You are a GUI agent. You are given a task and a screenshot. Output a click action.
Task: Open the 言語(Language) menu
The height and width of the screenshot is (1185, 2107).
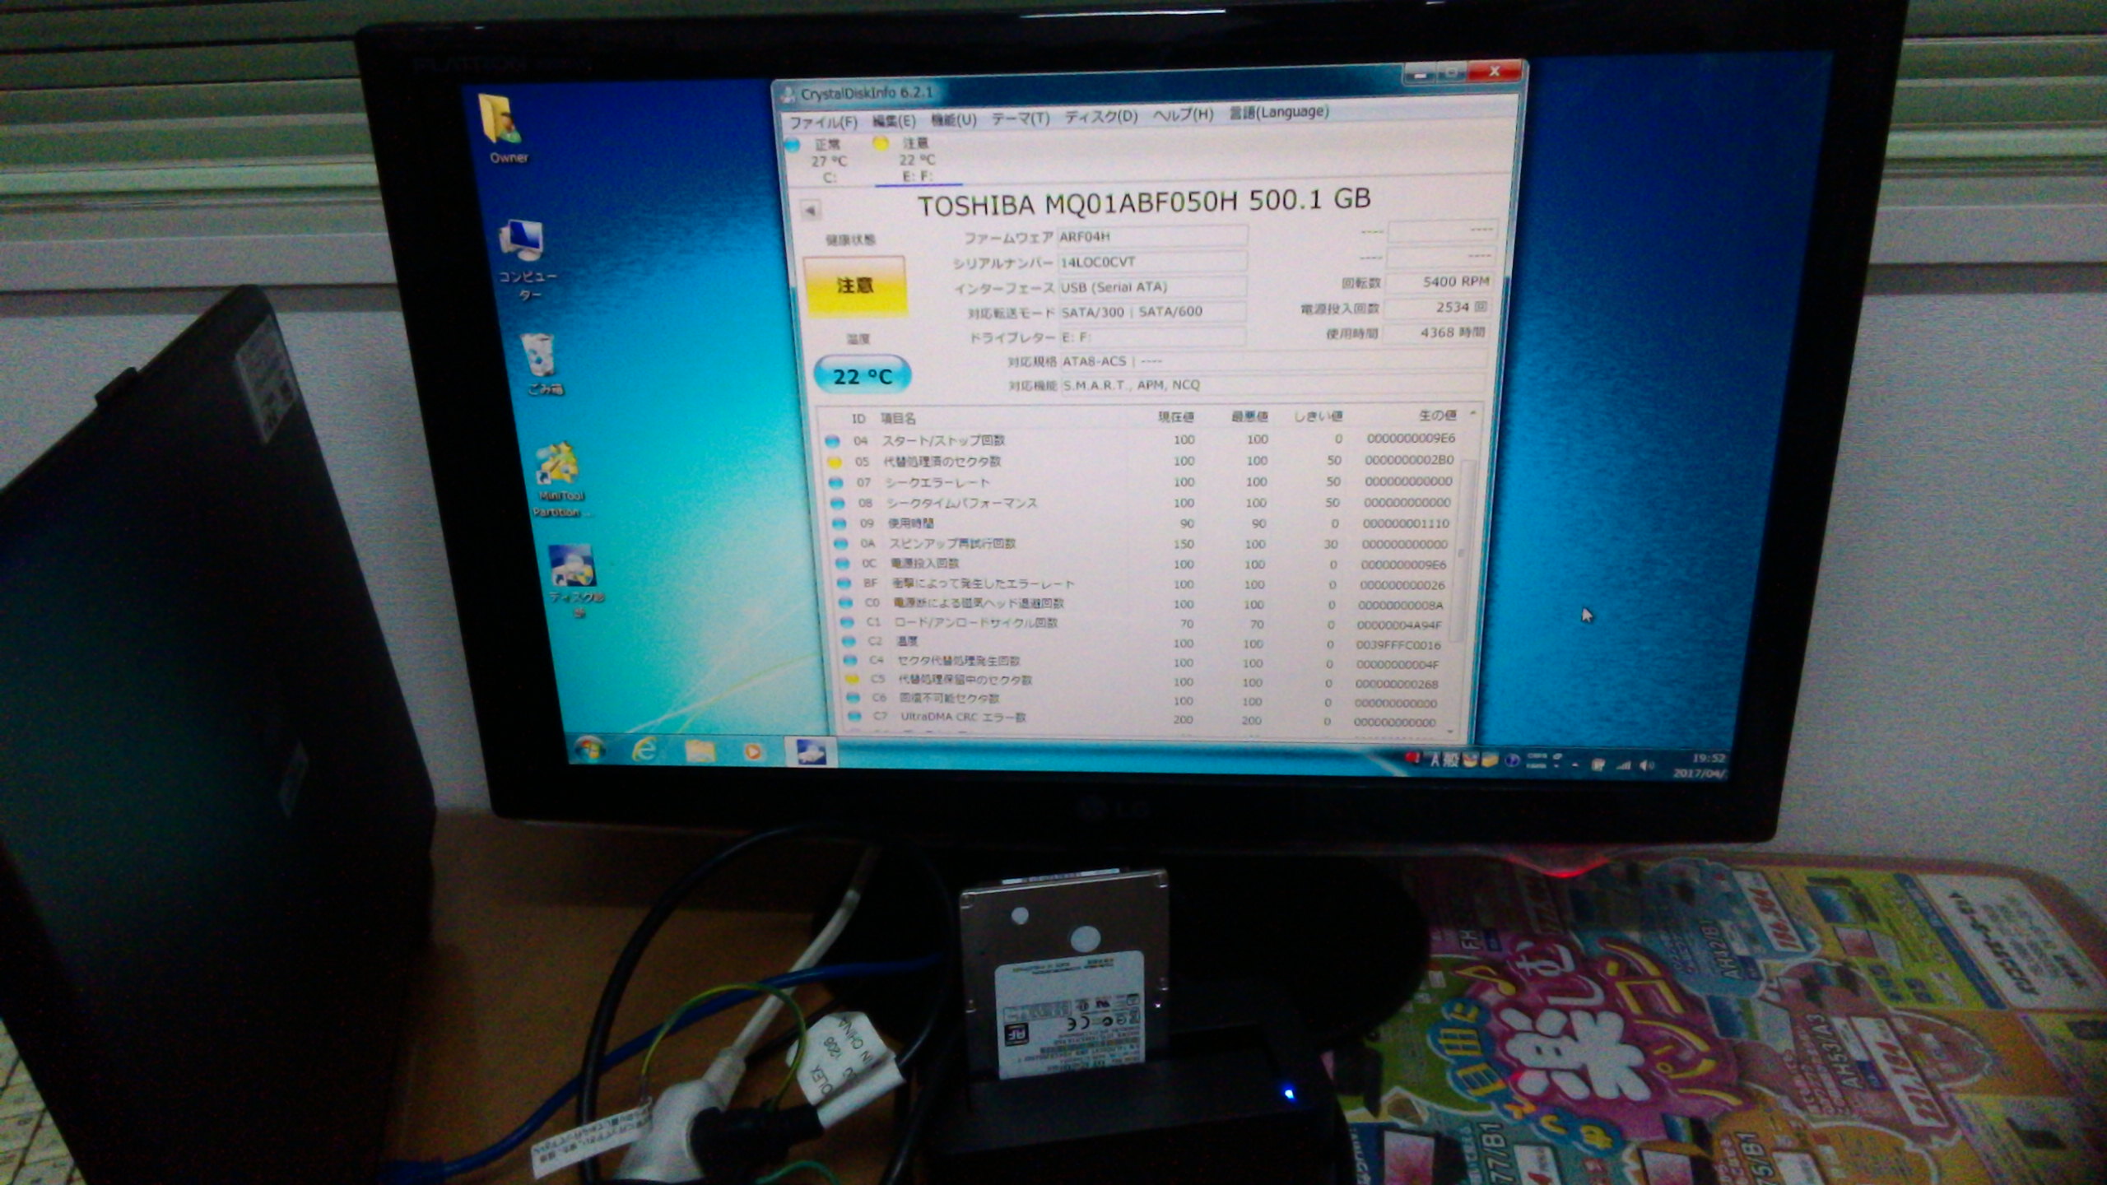1279,112
